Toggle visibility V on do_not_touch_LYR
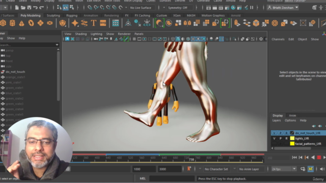Viewport: 326px width, 183px height. tap(274, 133)
